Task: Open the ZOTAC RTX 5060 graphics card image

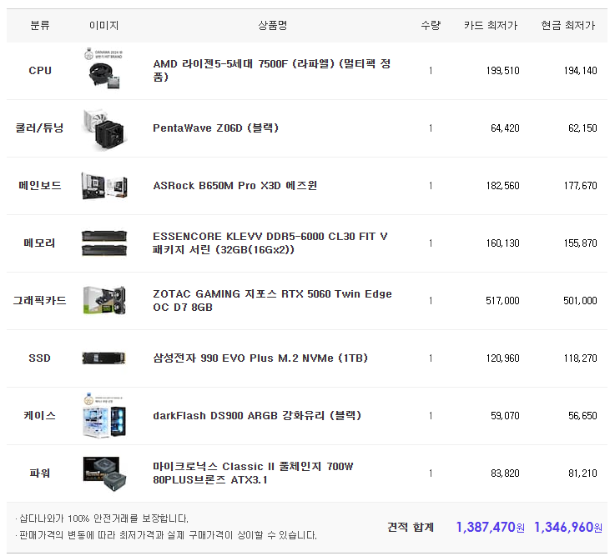Action: coord(103,300)
